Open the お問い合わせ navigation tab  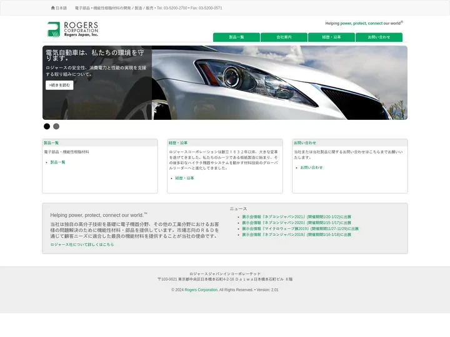379,37
